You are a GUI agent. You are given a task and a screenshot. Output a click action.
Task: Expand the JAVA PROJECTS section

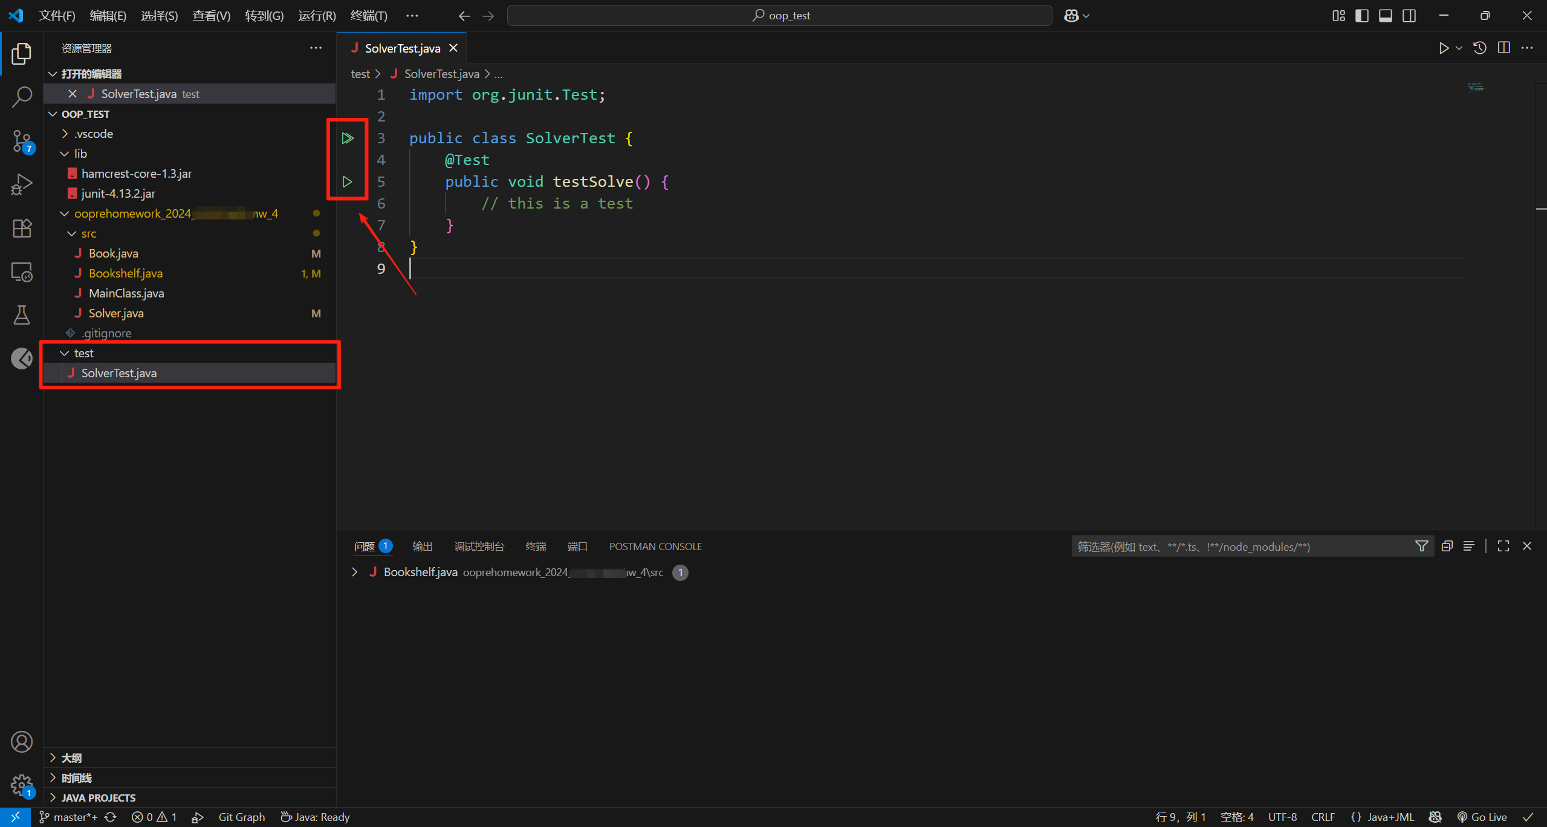point(98,797)
